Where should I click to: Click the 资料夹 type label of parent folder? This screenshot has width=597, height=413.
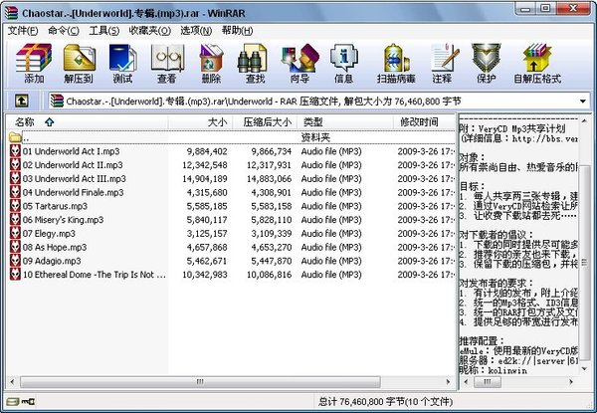[x=315, y=137]
